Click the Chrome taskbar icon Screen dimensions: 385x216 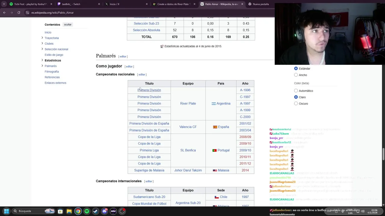[x=78, y=211]
